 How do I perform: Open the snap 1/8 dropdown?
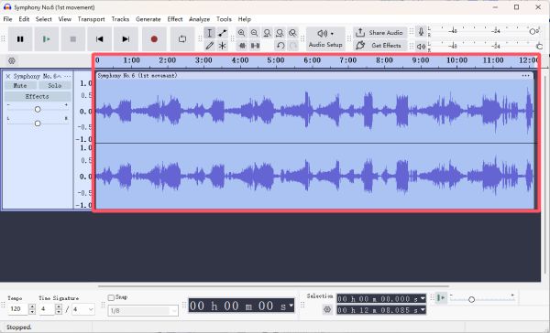143,310
